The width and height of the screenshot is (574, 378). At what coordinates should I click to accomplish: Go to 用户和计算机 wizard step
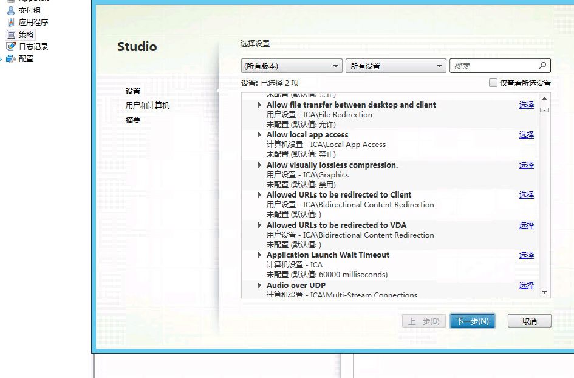(x=148, y=106)
